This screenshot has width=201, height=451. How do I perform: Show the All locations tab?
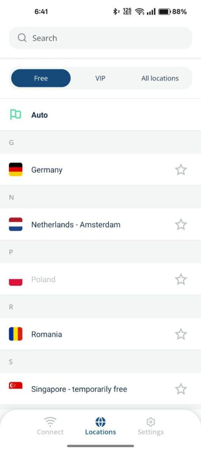tap(160, 78)
